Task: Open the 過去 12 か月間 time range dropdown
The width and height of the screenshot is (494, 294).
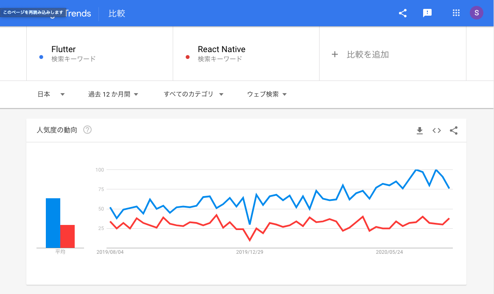Action: pos(113,94)
